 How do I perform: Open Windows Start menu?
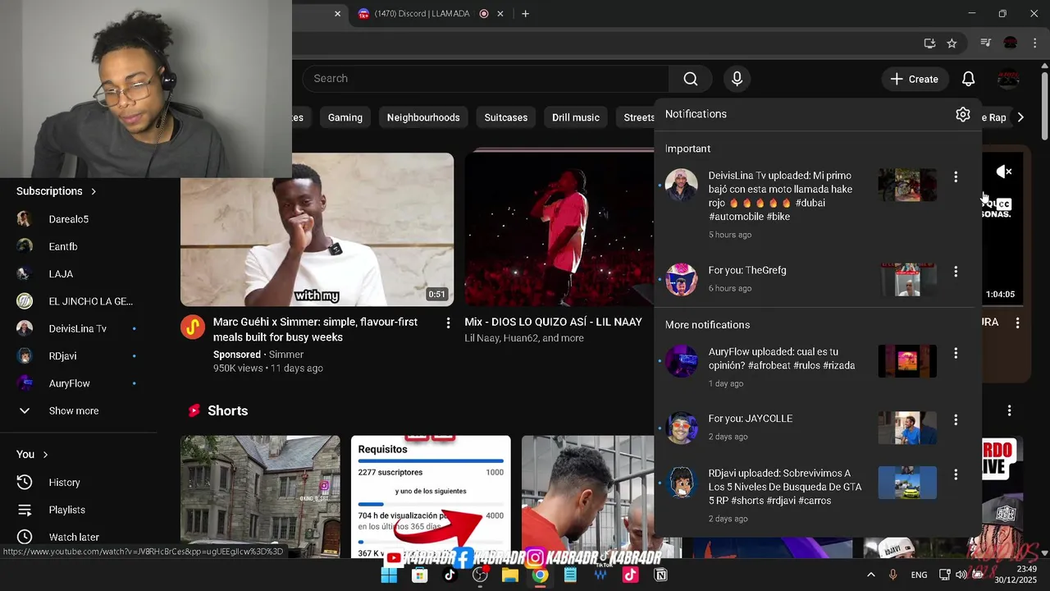point(389,575)
